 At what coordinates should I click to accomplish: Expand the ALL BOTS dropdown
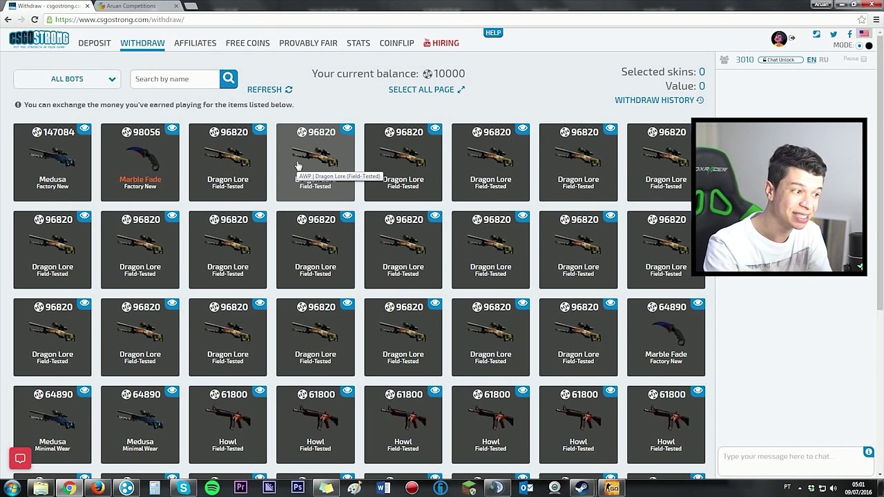pos(67,79)
